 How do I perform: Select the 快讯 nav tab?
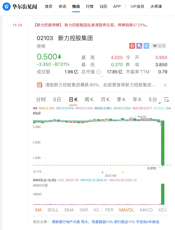[x=76, y=7]
